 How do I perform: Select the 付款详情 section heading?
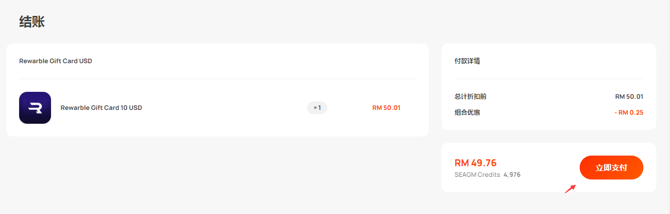click(x=467, y=61)
